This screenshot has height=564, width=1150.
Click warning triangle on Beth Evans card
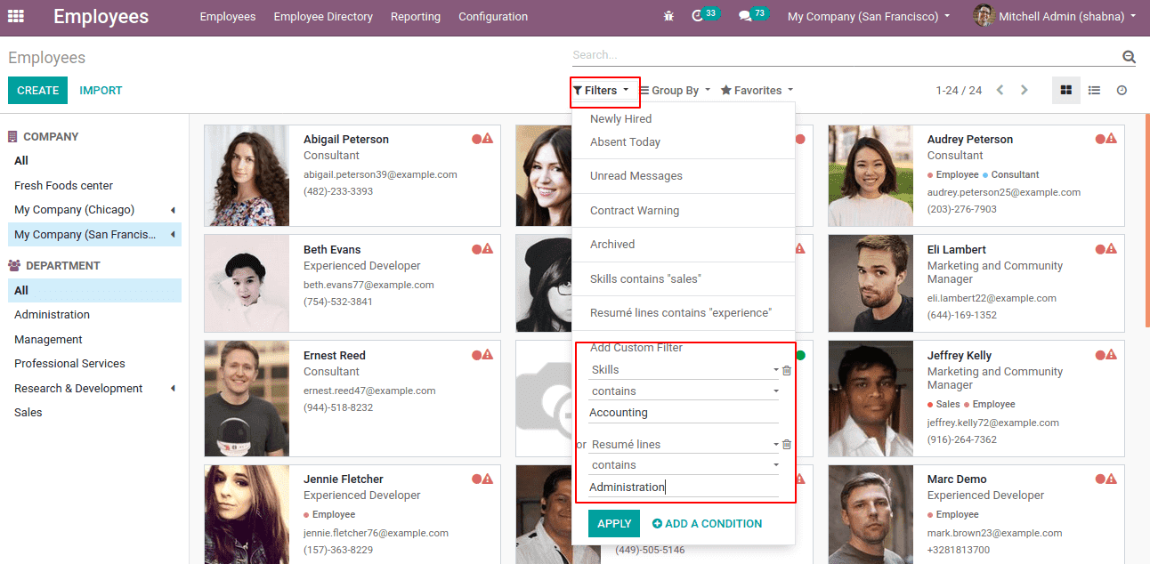(x=488, y=249)
